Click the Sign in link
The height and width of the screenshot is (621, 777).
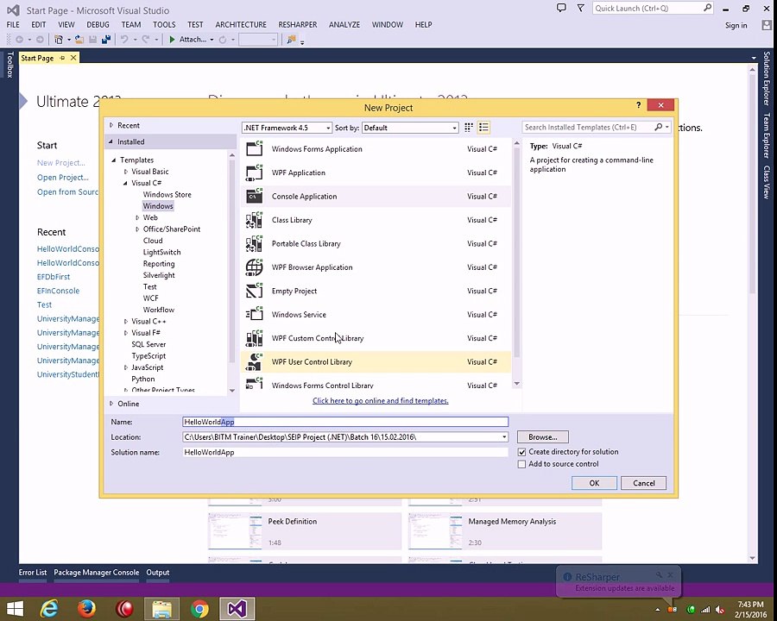pyautogui.click(x=736, y=25)
